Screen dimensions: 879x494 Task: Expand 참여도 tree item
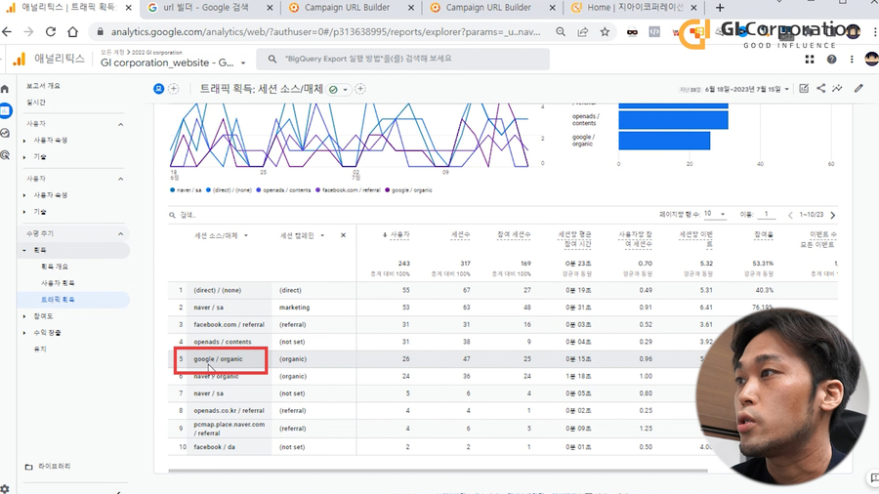tap(24, 316)
